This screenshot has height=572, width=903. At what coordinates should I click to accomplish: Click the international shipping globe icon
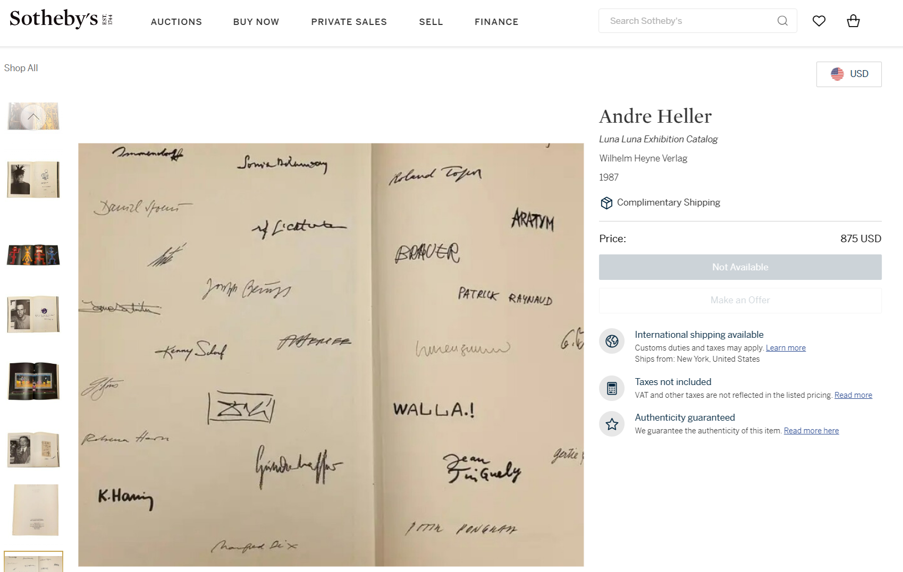coord(612,341)
